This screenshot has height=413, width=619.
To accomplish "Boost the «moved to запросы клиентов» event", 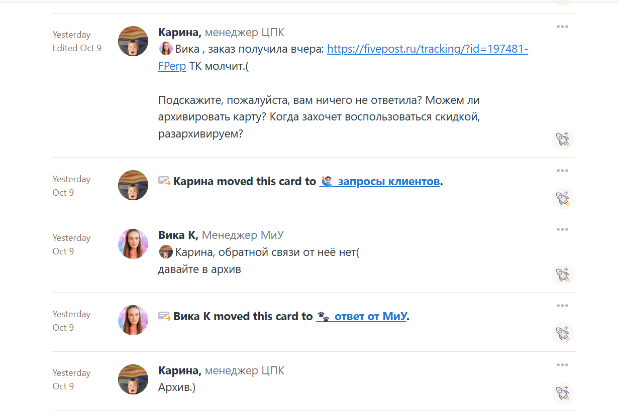I will [x=563, y=198].
